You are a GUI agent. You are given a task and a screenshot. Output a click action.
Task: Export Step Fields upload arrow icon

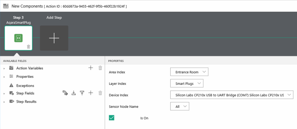click(82, 93)
